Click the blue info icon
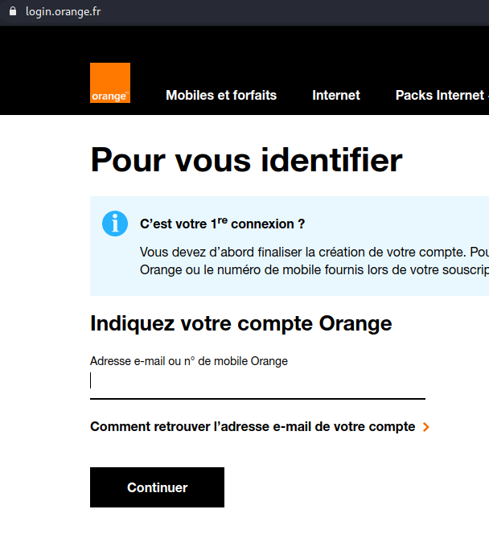 (x=115, y=224)
